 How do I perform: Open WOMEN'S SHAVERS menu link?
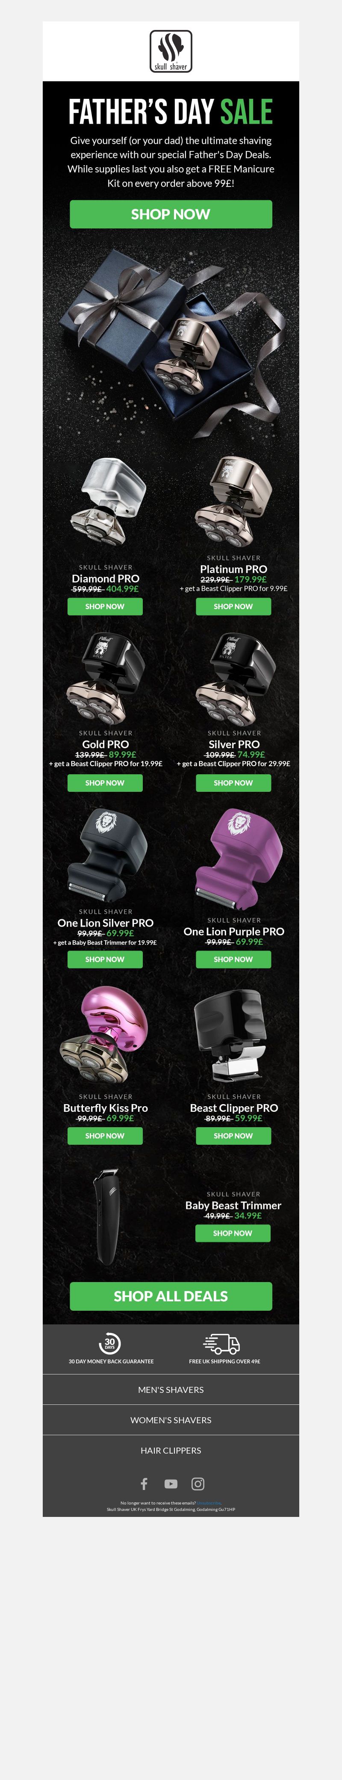click(171, 1419)
